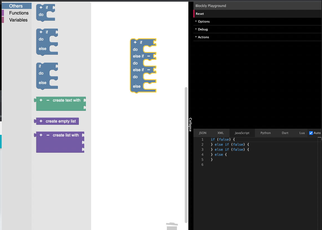Click minus icon on create text with block
Viewport: 322px width, 230px height.
(48, 100)
